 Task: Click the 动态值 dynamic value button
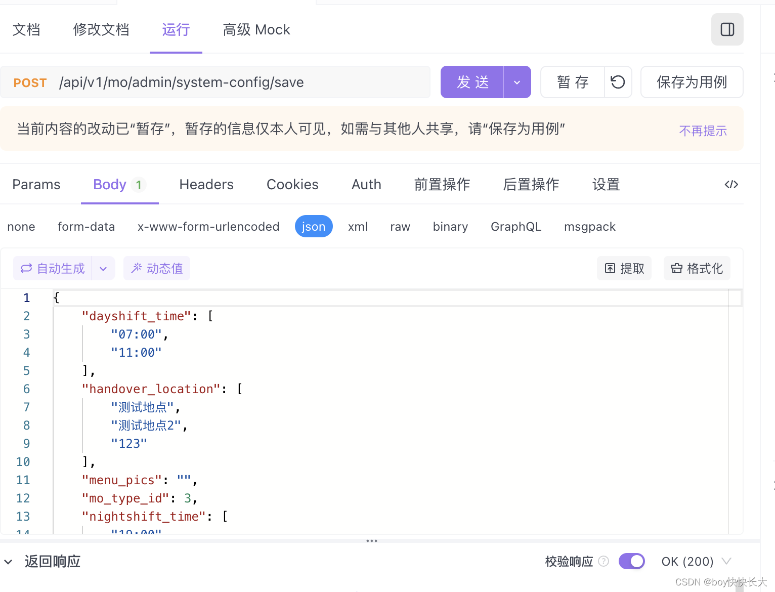pos(157,268)
